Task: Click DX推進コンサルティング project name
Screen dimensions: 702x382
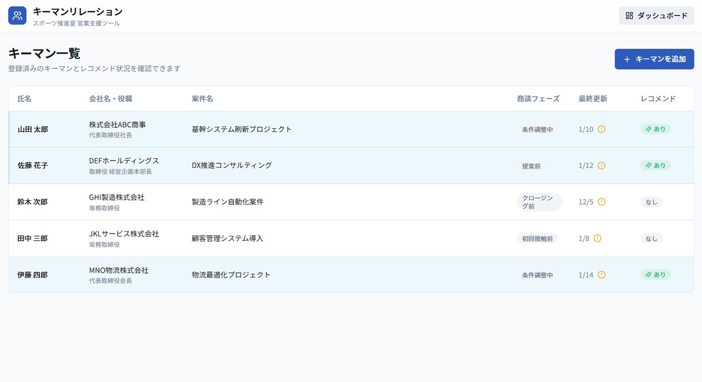Action: coord(232,166)
